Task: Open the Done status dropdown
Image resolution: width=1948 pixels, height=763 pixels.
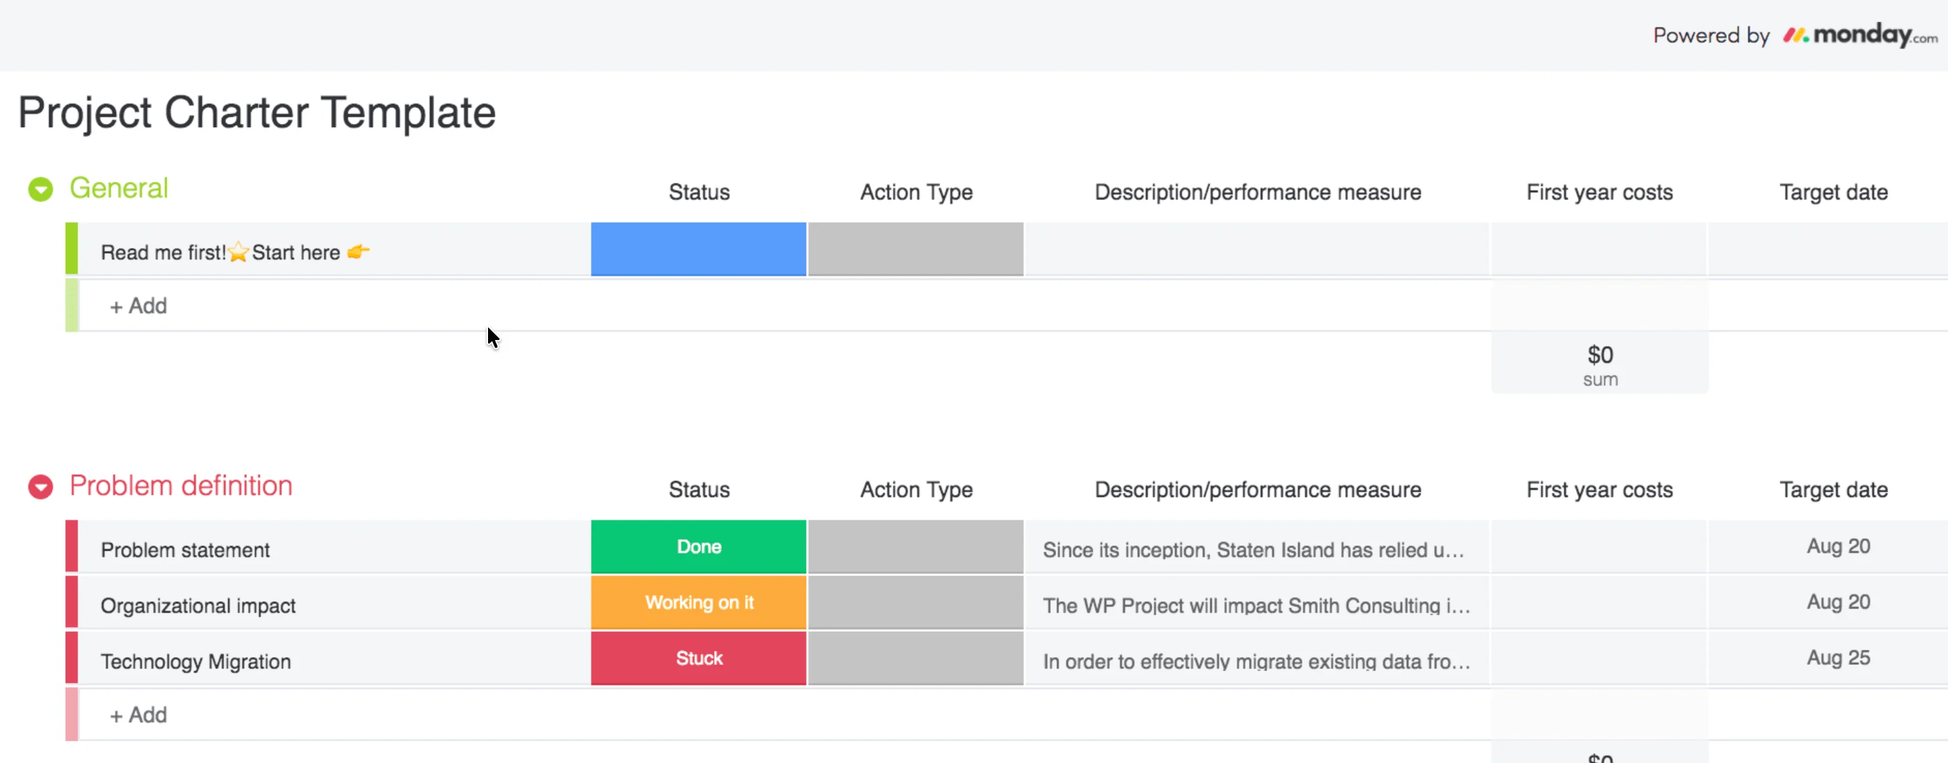Action: point(698,547)
